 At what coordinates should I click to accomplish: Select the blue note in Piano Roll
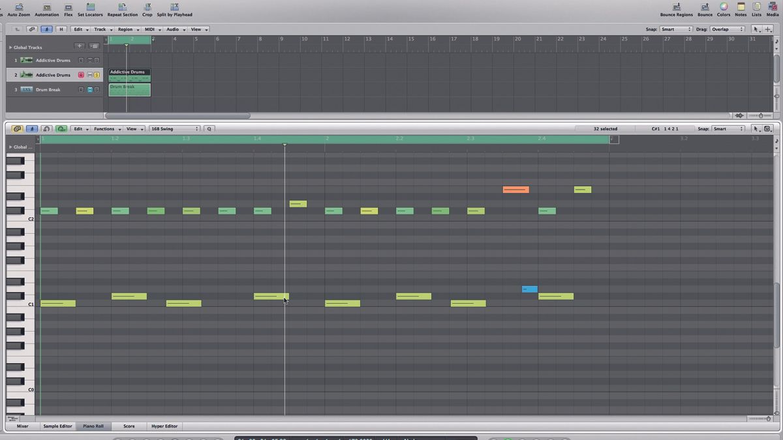(530, 289)
